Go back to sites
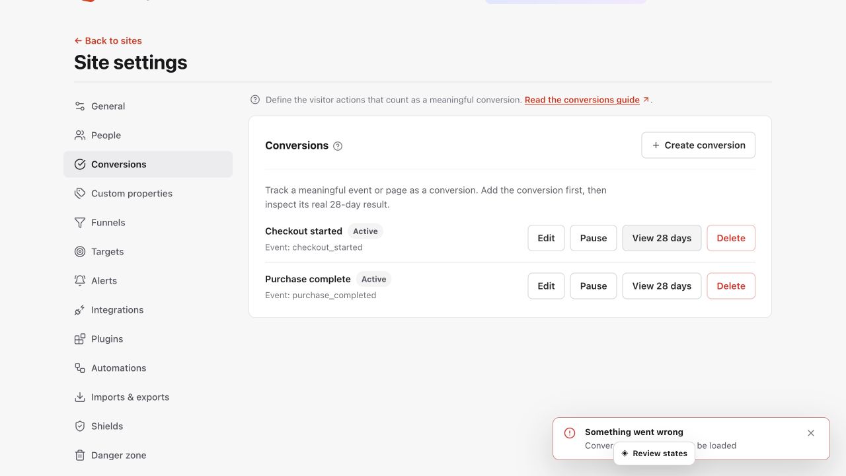The image size is (846, 476). click(x=108, y=41)
